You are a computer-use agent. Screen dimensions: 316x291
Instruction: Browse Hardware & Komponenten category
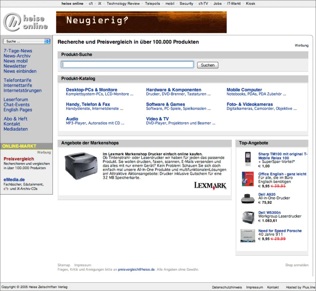[174, 90]
